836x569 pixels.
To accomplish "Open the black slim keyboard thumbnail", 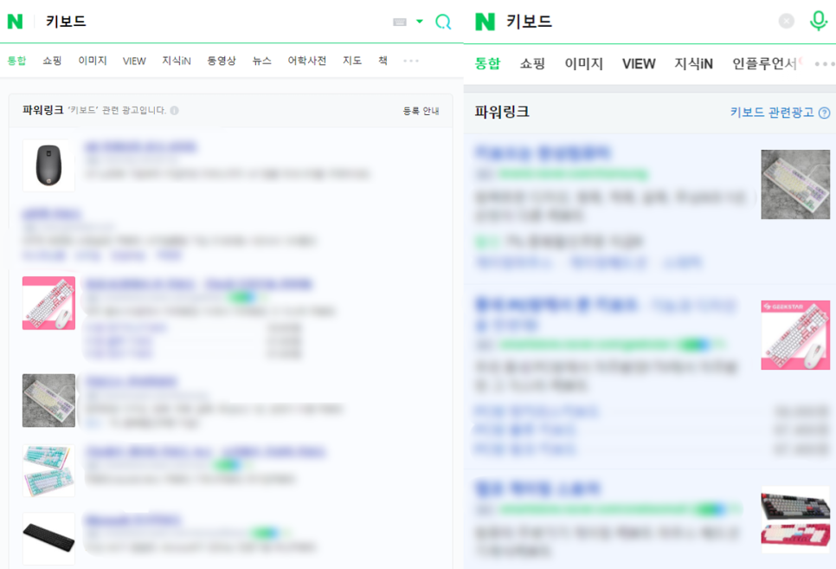I will pos(48,539).
